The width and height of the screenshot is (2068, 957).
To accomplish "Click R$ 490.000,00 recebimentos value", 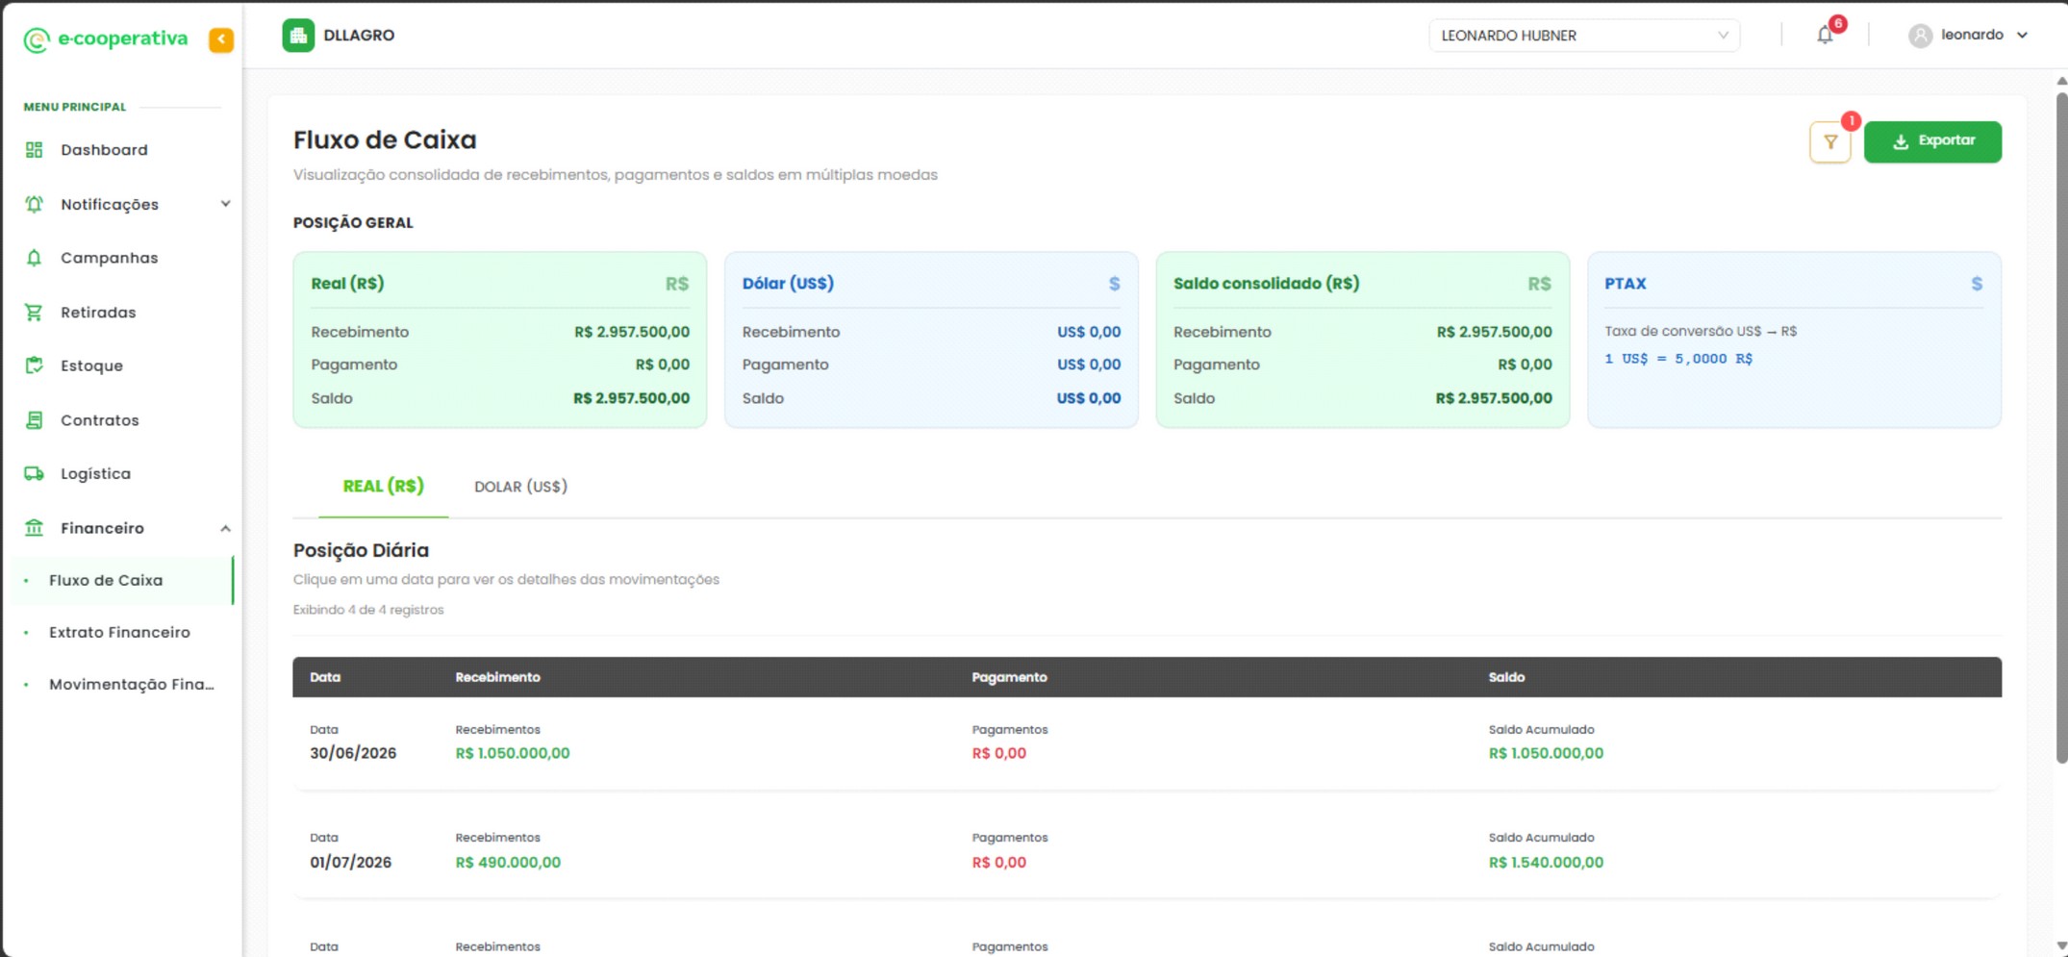I will 508,863.
